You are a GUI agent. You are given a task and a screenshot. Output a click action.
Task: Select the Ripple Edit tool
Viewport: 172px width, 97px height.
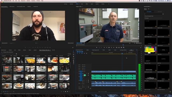[73, 55]
